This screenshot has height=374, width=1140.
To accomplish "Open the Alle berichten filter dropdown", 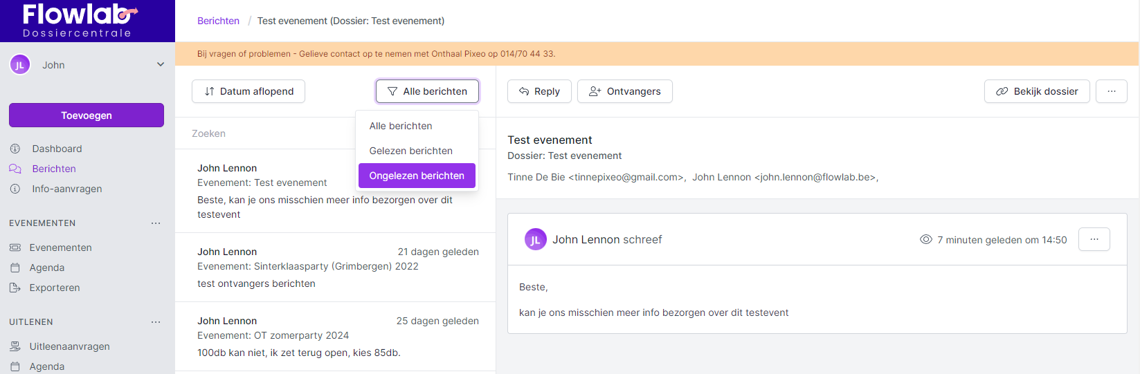I will [427, 91].
